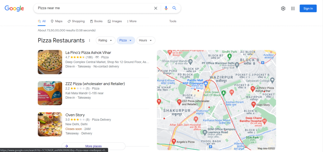Click the Kohat Enclave map label
The image size is (323, 152).
coord(166,80)
